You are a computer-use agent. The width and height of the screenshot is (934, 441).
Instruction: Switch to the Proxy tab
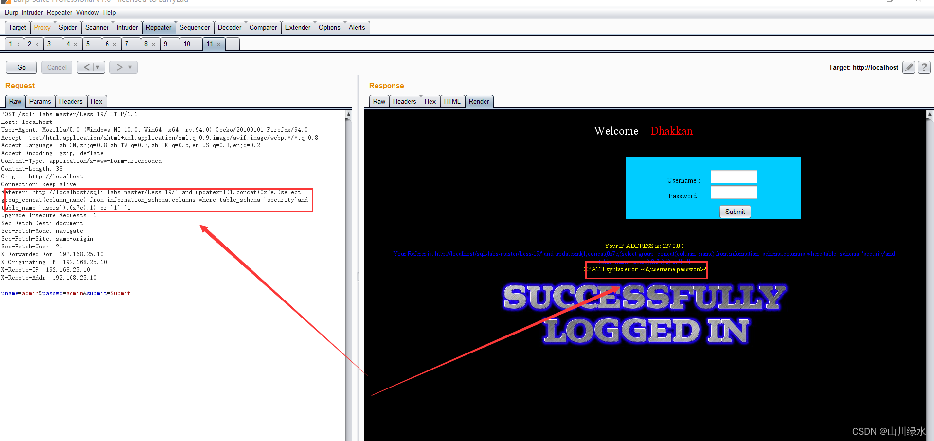point(42,27)
